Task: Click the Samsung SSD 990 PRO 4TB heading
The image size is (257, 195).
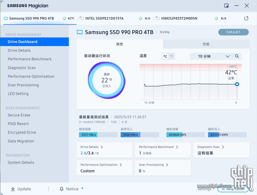Action: coord(119,32)
